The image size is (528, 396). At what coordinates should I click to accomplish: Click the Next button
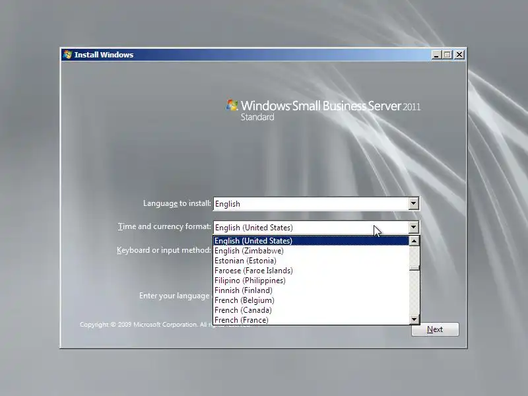pos(435,329)
